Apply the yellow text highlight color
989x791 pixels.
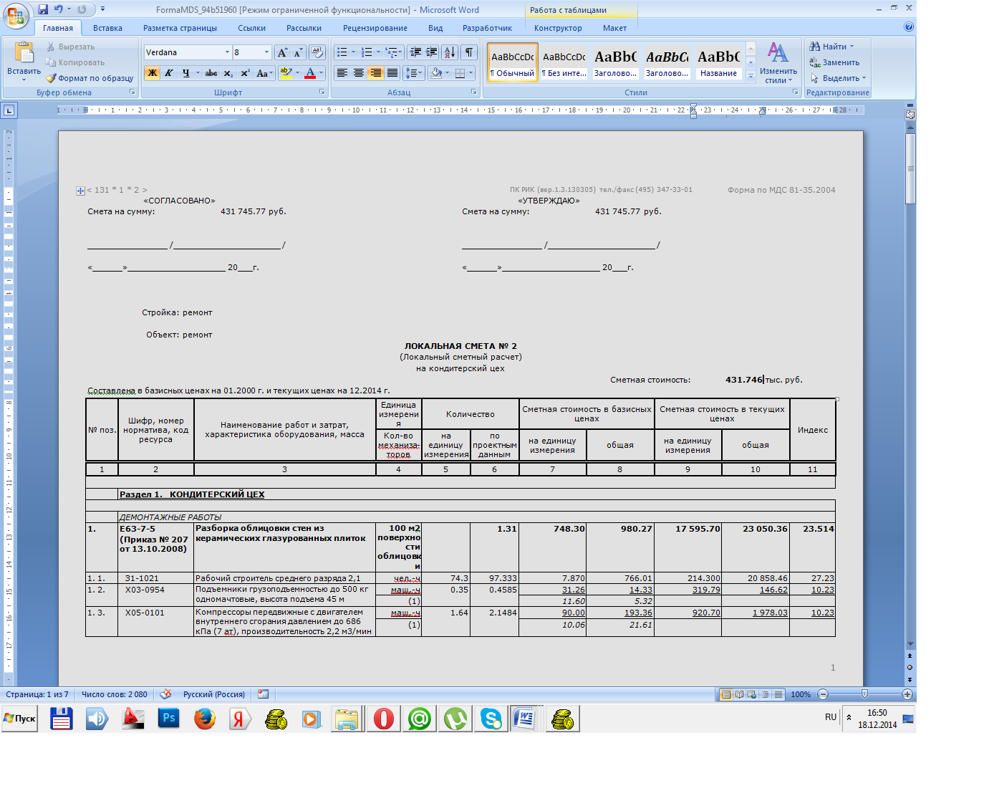(x=286, y=73)
